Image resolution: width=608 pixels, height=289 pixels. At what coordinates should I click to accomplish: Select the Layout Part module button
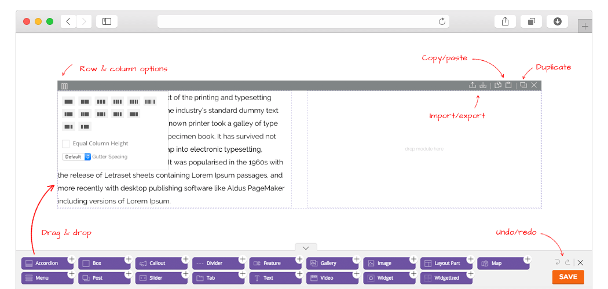coord(446,264)
